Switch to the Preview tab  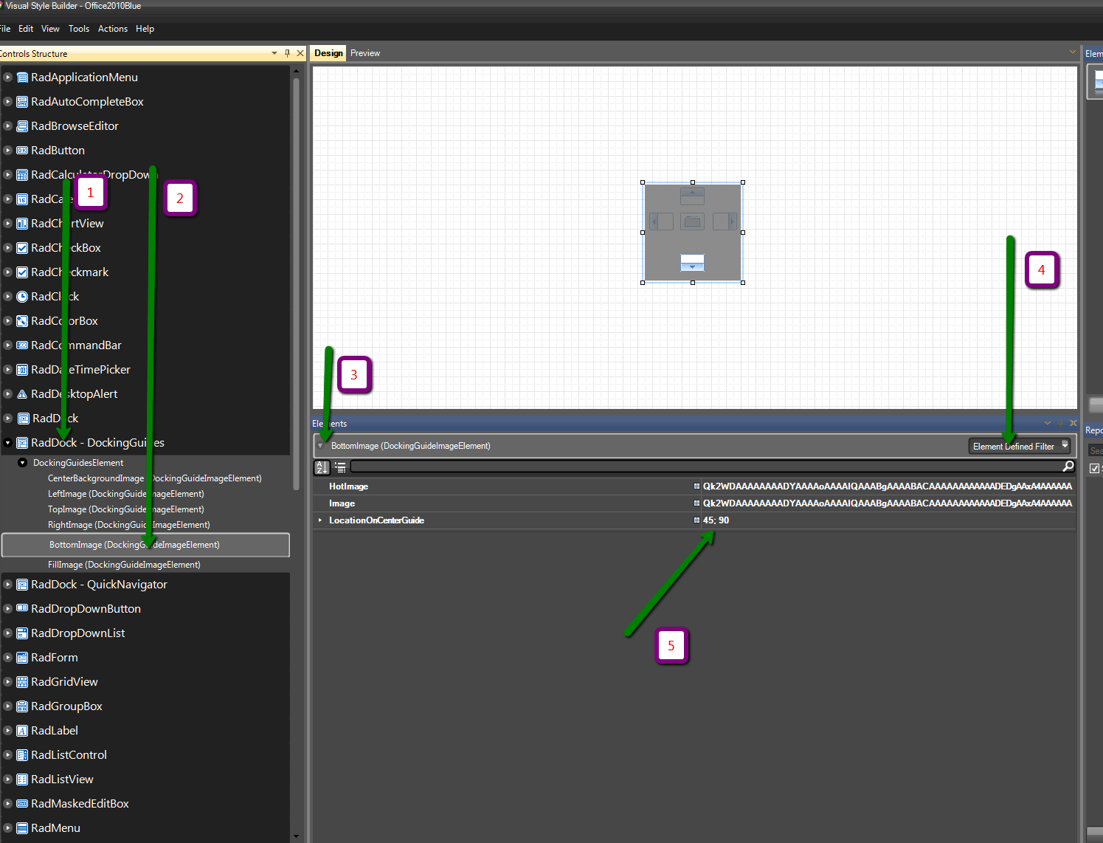point(365,53)
